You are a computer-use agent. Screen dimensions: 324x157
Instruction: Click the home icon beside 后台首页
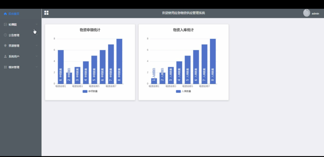coord(5,14)
